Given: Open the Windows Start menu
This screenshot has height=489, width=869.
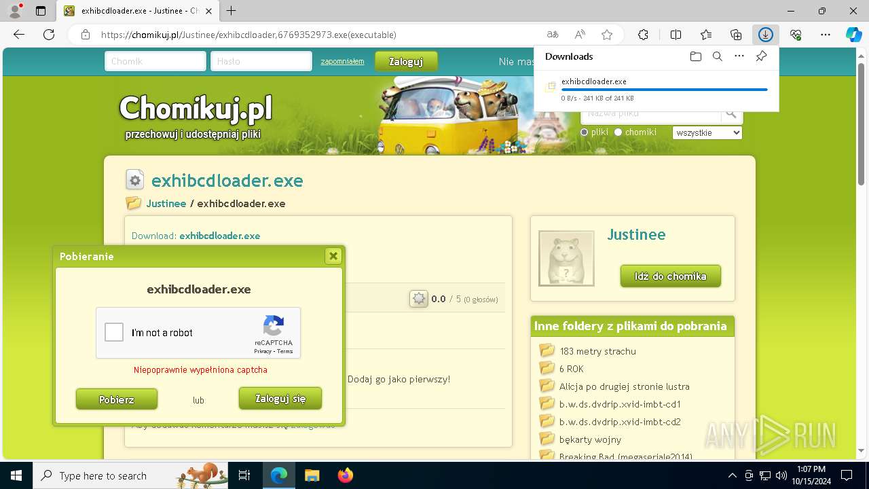Looking at the screenshot, I should 16,475.
